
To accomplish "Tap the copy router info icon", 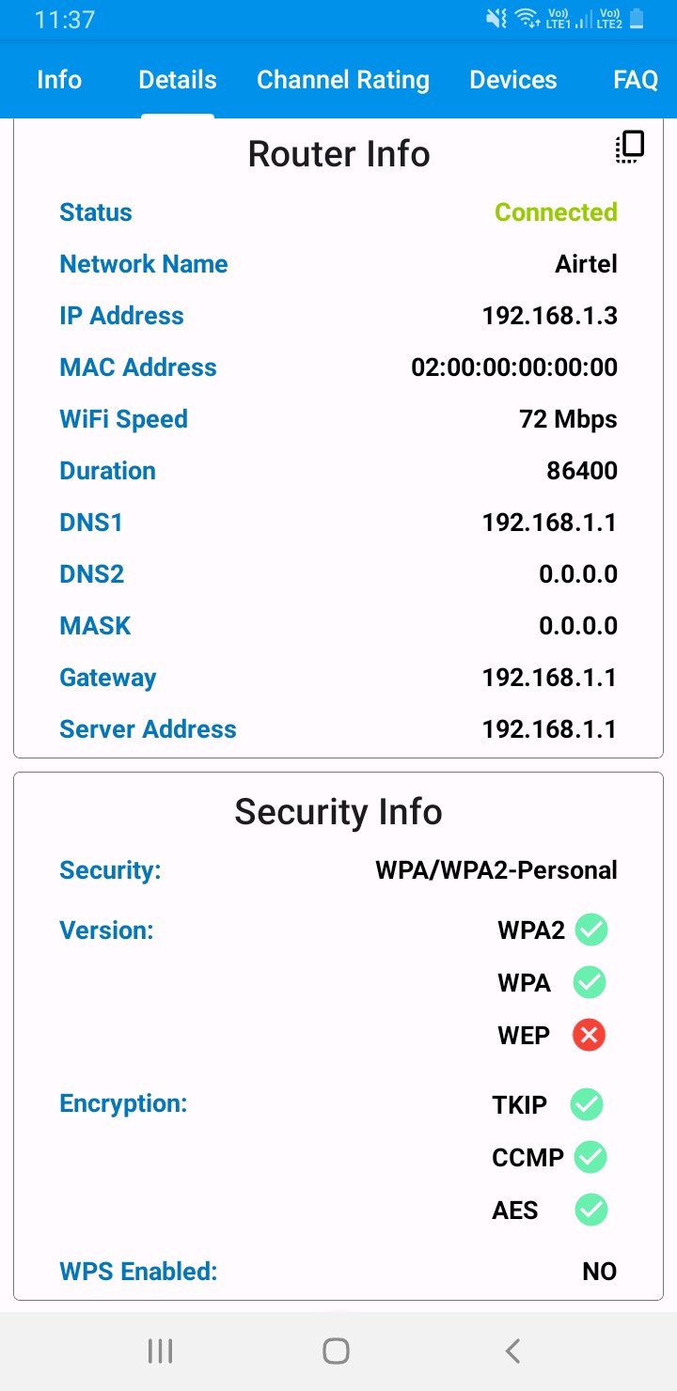I will click(630, 148).
